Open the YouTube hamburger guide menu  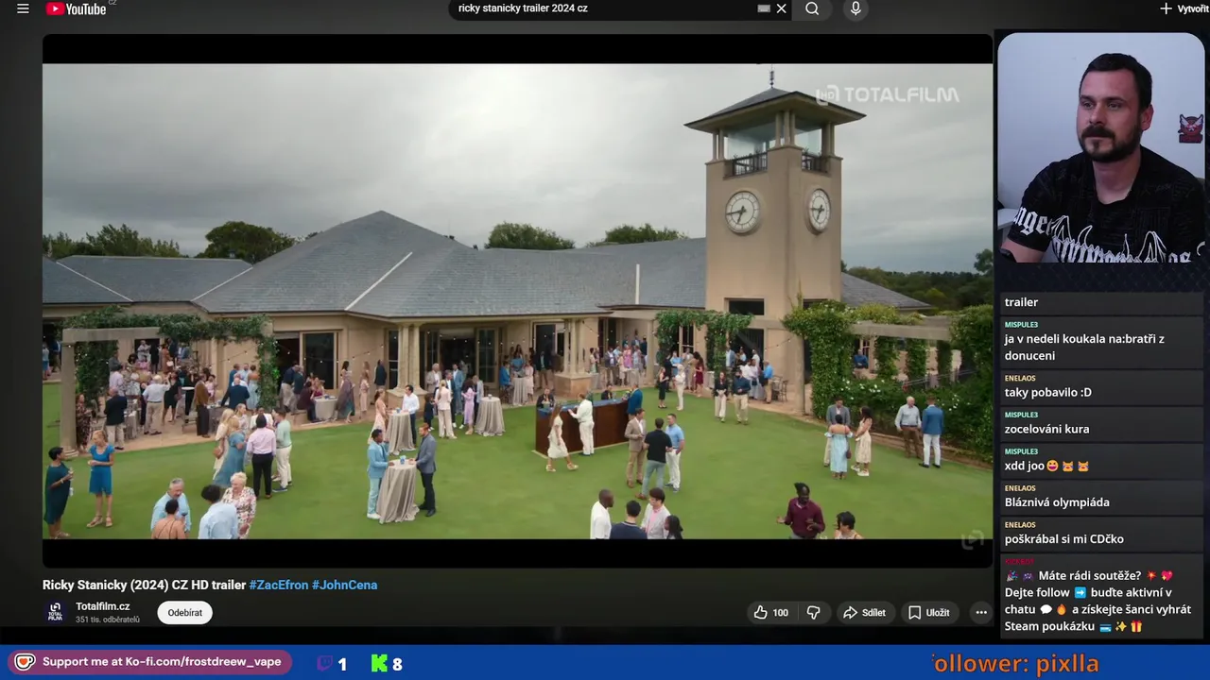click(x=23, y=8)
